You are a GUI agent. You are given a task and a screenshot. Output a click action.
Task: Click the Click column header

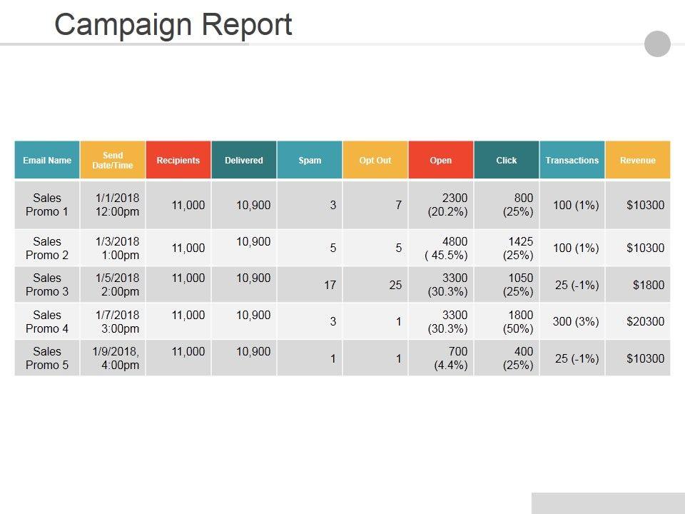point(507,160)
